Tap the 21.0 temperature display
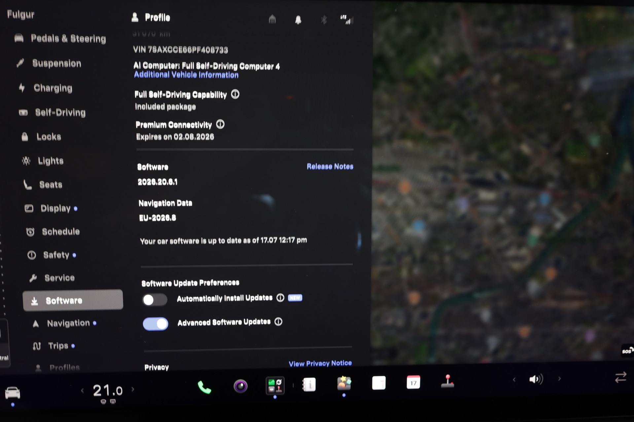 click(x=108, y=390)
